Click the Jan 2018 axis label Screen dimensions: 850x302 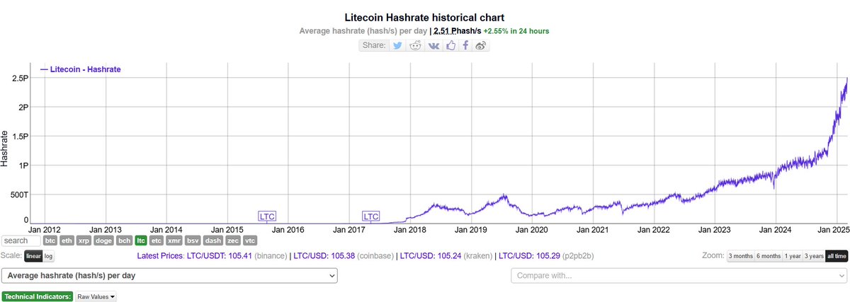click(x=409, y=230)
